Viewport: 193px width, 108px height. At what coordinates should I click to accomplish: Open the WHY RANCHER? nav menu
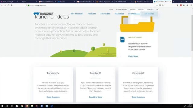pos(77,14)
